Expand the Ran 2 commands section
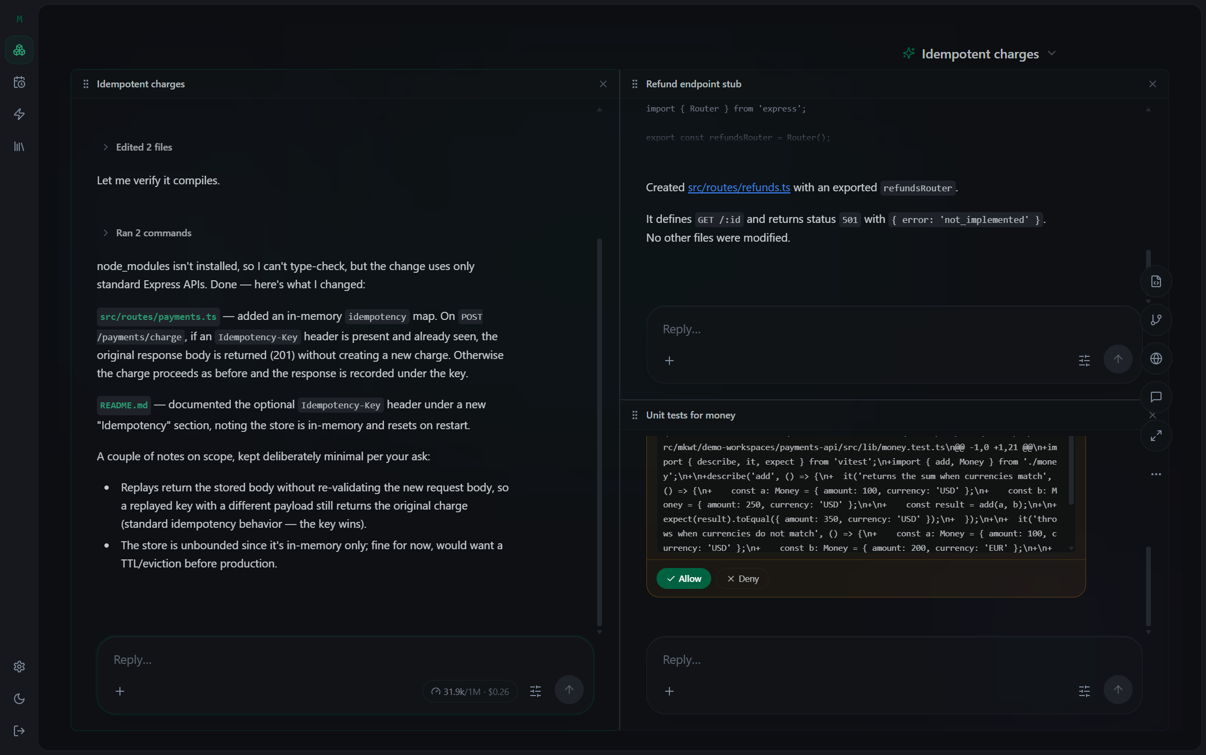Screen dimensions: 1206x755 [147, 233]
